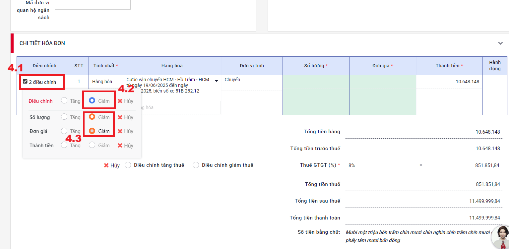
Task: Click the Hủy X icon for Số lượng
Action: pos(120,117)
